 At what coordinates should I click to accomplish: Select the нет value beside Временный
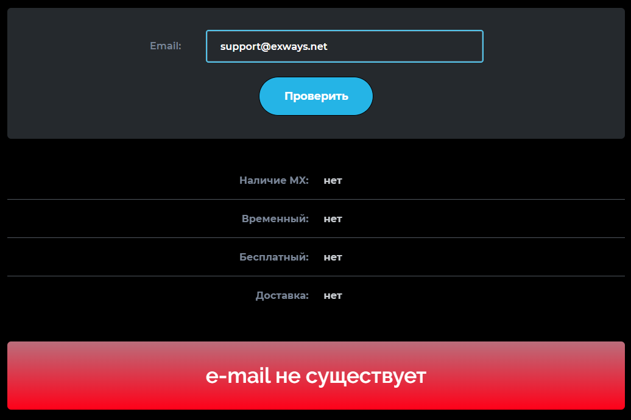click(333, 219)
